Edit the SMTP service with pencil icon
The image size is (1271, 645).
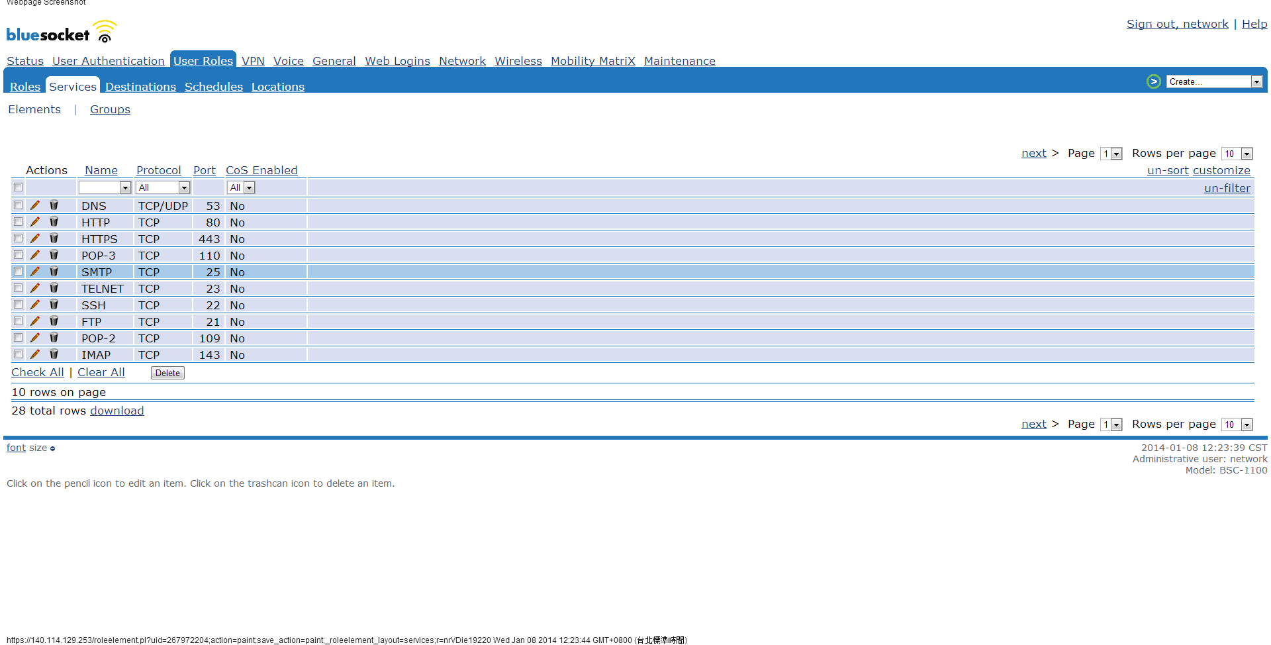35,272
